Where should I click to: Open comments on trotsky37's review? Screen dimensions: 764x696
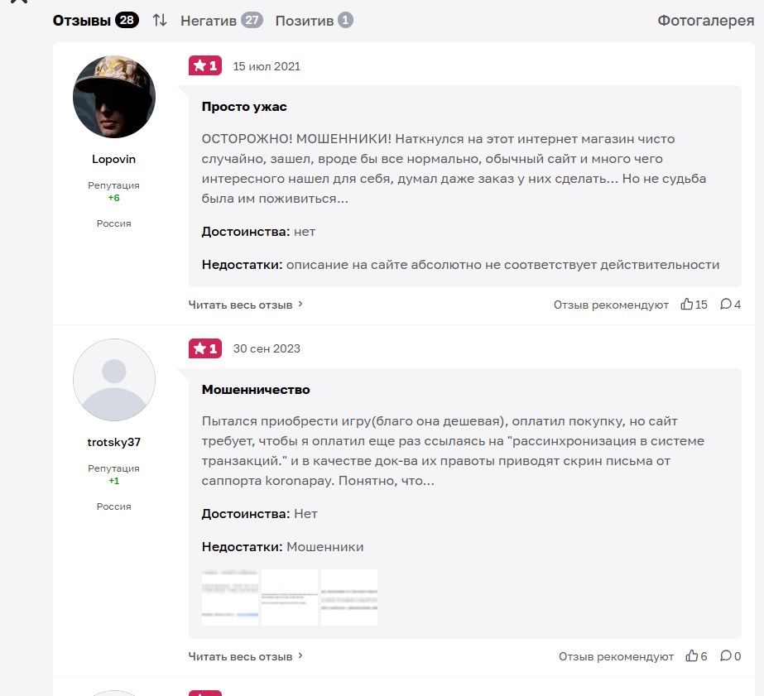(x=725, y=655)
